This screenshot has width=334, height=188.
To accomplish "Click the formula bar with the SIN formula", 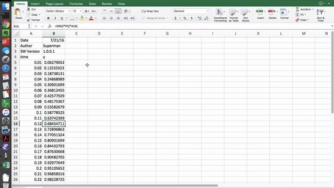I will [x=192, y=26].
